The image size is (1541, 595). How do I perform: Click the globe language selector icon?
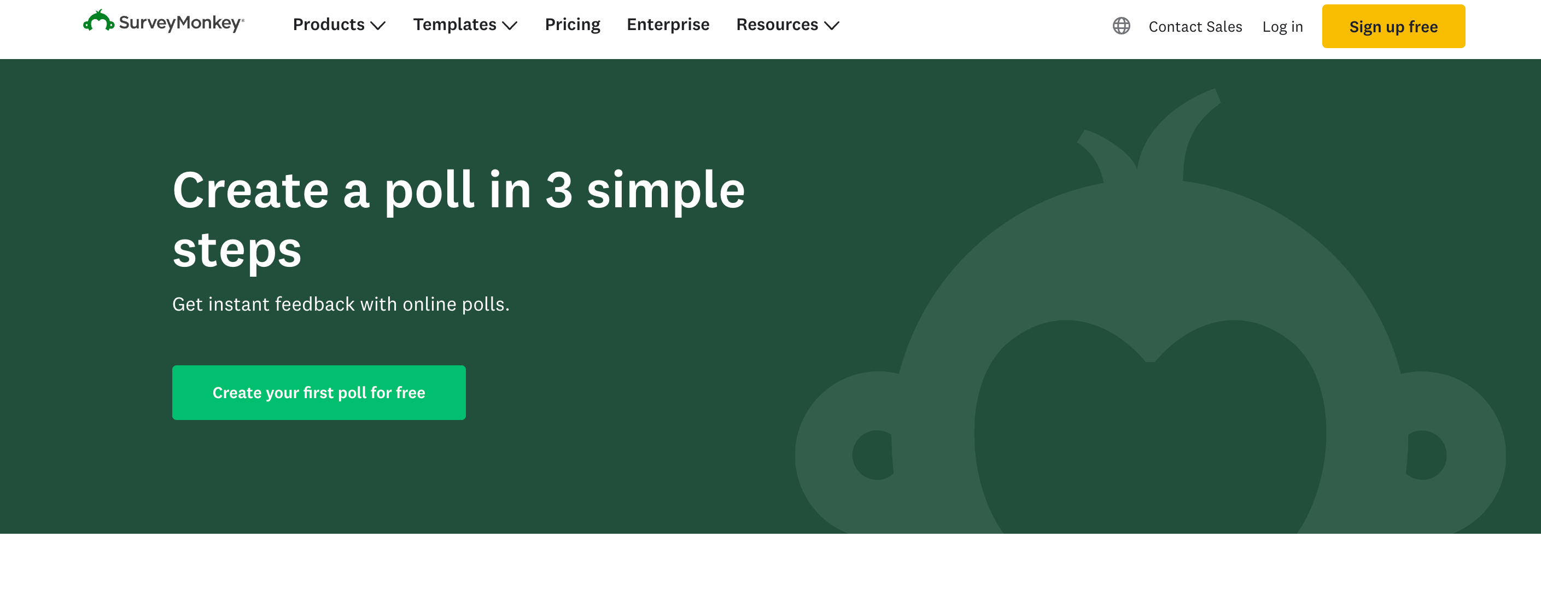click(x=1121, y=26)
